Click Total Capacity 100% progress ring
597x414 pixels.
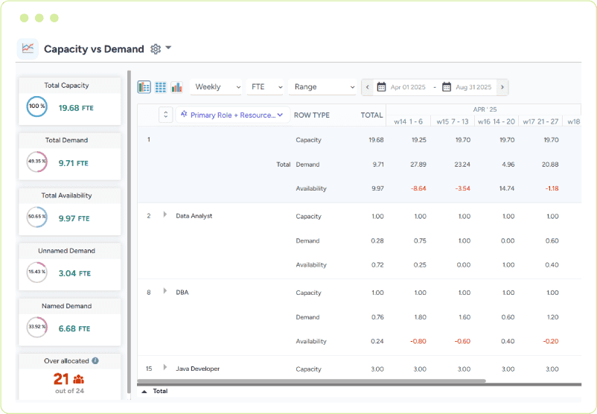(x=37, y=106)
